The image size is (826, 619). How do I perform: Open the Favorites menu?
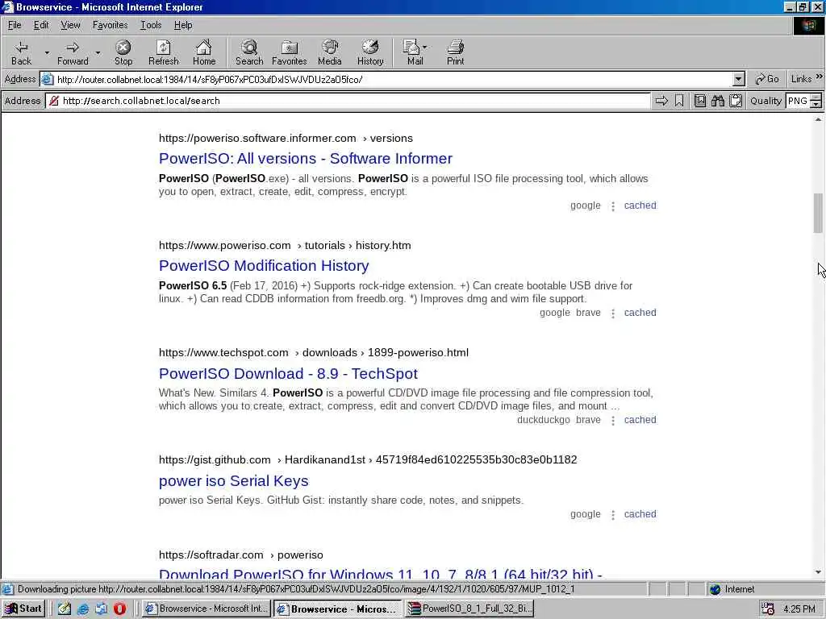click(110, 25)
